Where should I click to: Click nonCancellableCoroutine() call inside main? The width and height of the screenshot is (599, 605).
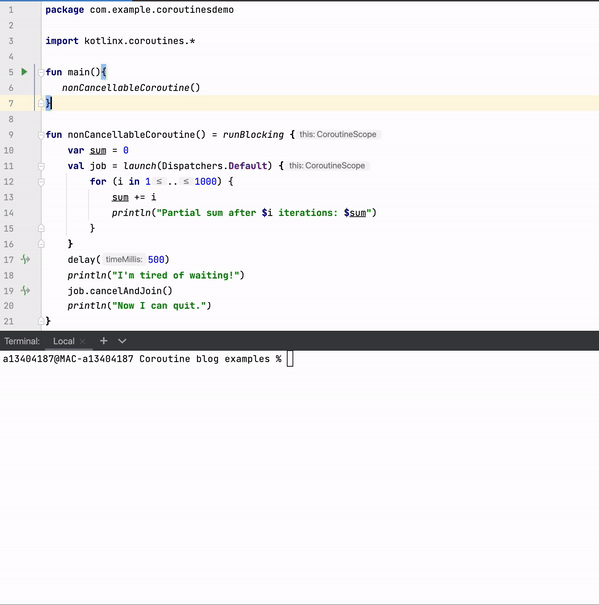coord(130,88)
